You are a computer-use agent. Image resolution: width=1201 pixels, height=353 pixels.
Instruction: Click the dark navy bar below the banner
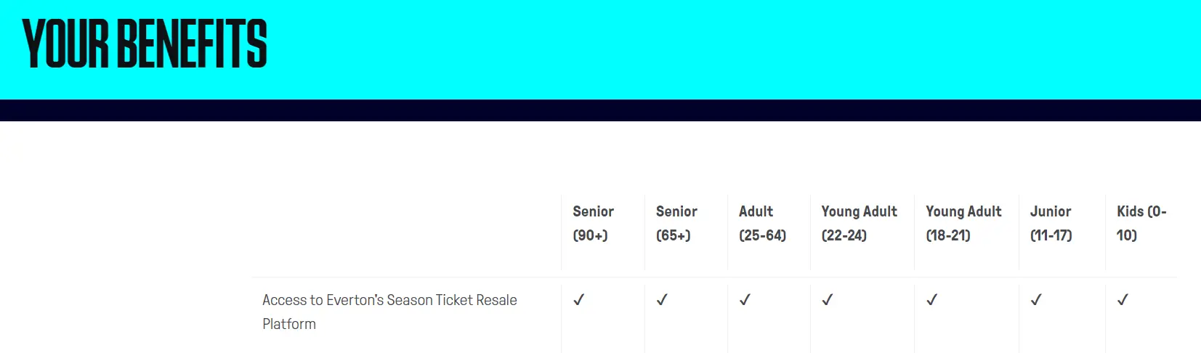point(600,110)
